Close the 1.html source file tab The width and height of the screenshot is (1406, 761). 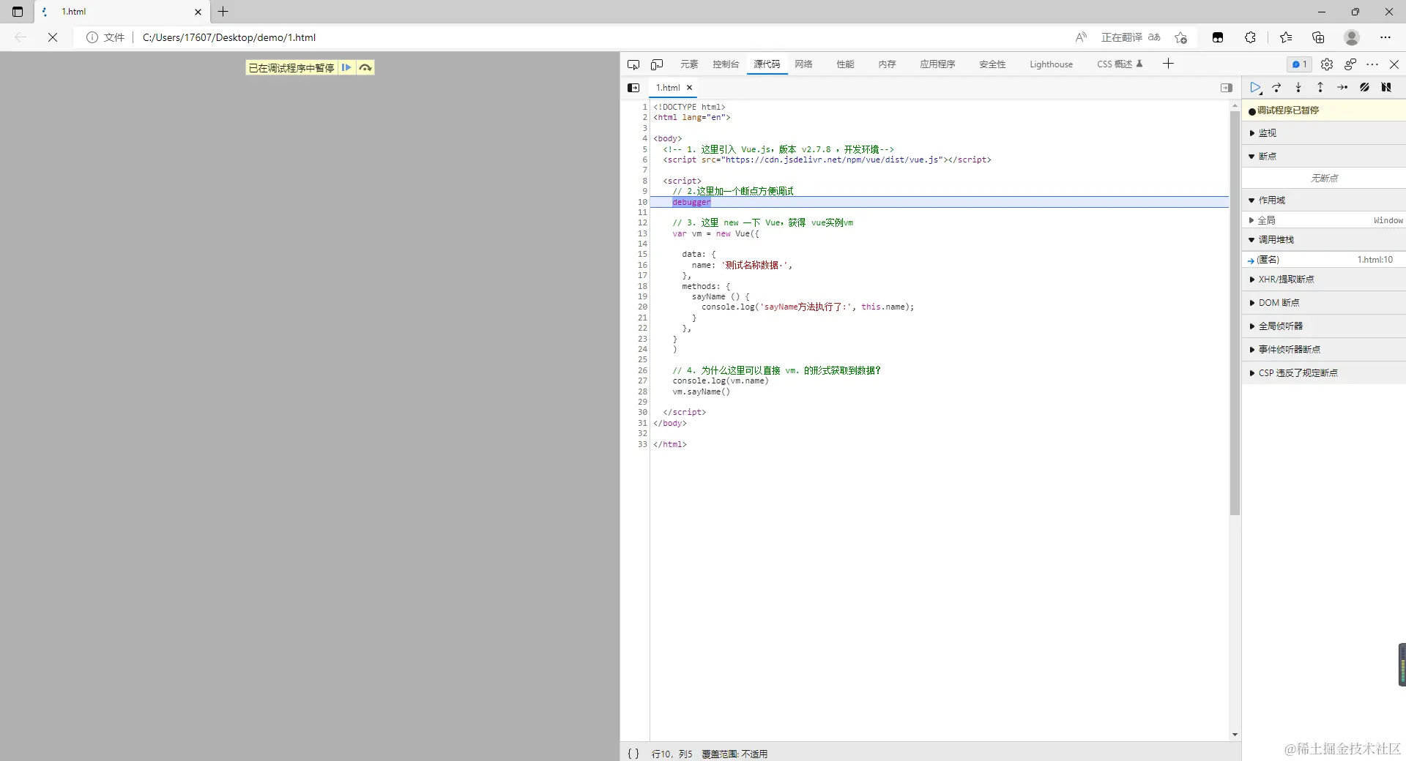(689, 88)
